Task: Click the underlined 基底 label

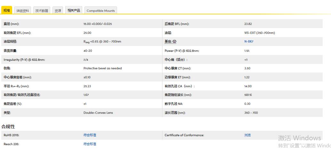Action: (x=168, y=42)
